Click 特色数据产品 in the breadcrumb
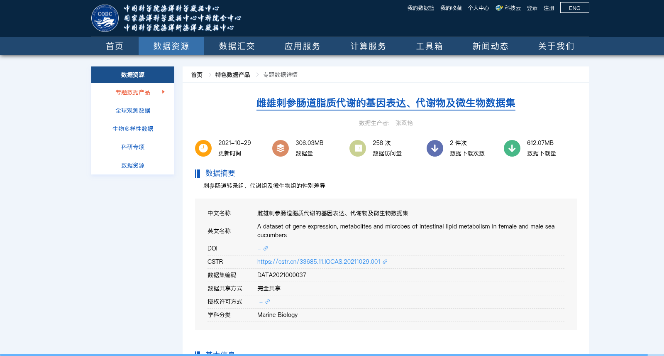Screen dimensions: 664x356 232,75
